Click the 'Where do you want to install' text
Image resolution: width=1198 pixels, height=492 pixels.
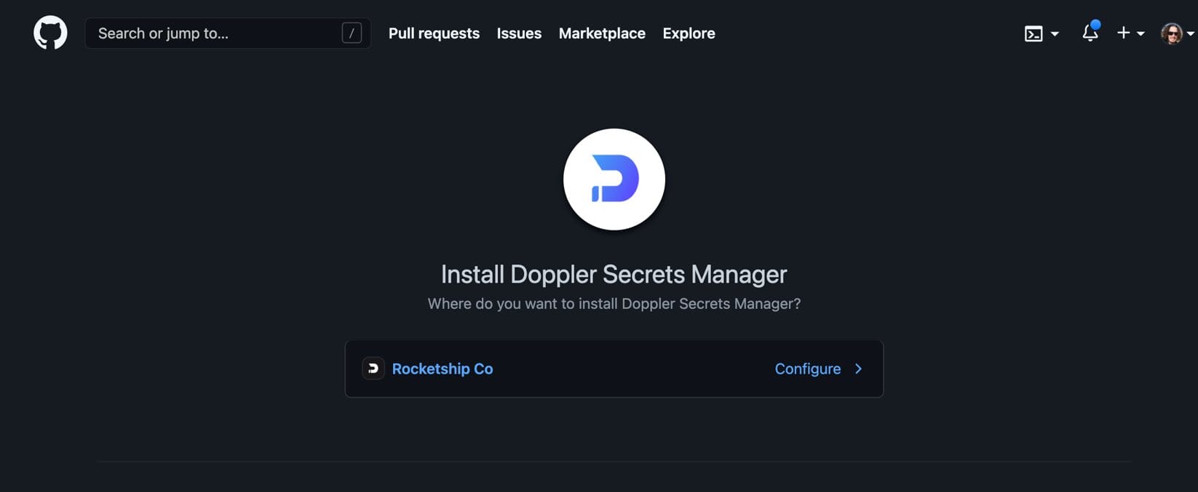click(614, 304)
